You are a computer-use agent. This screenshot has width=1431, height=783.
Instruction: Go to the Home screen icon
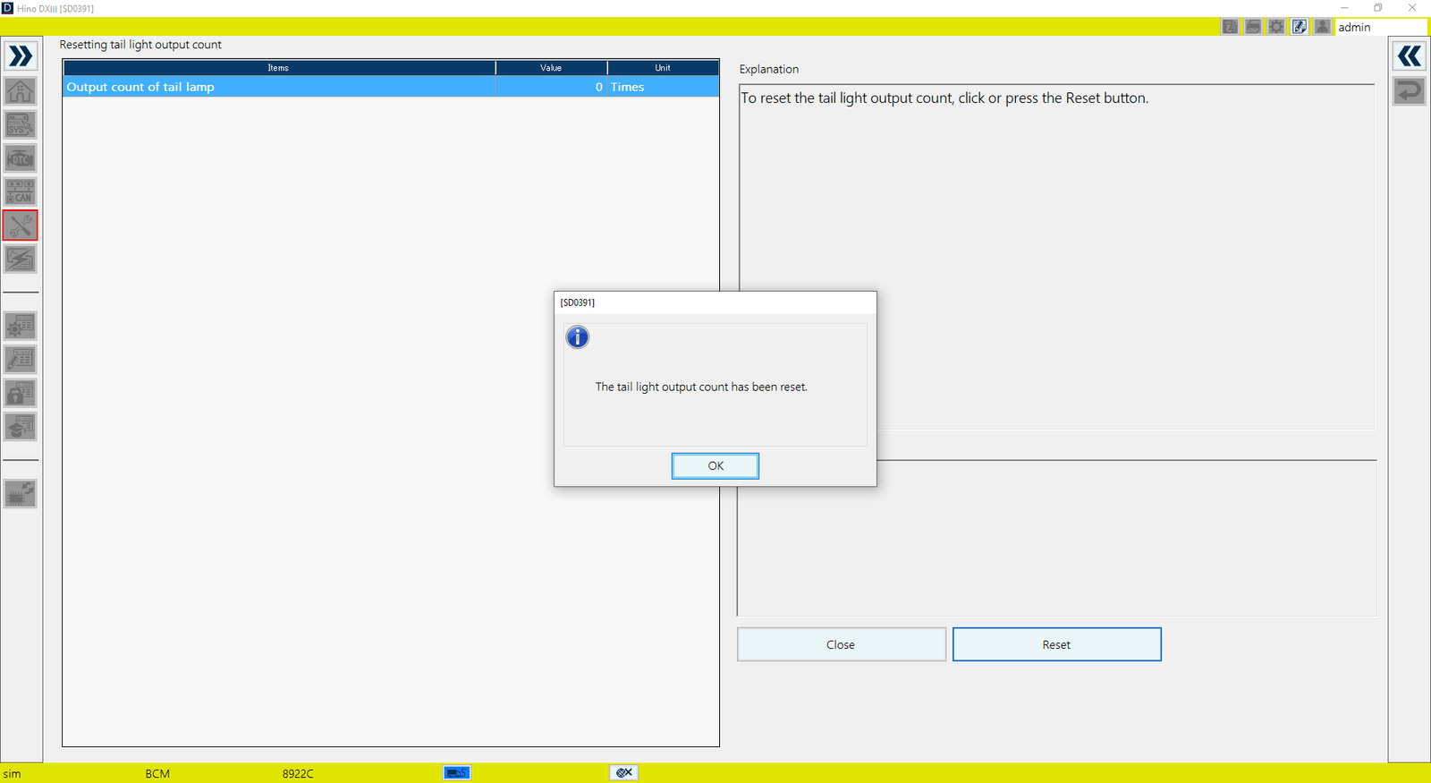click(x=21, y=91)
